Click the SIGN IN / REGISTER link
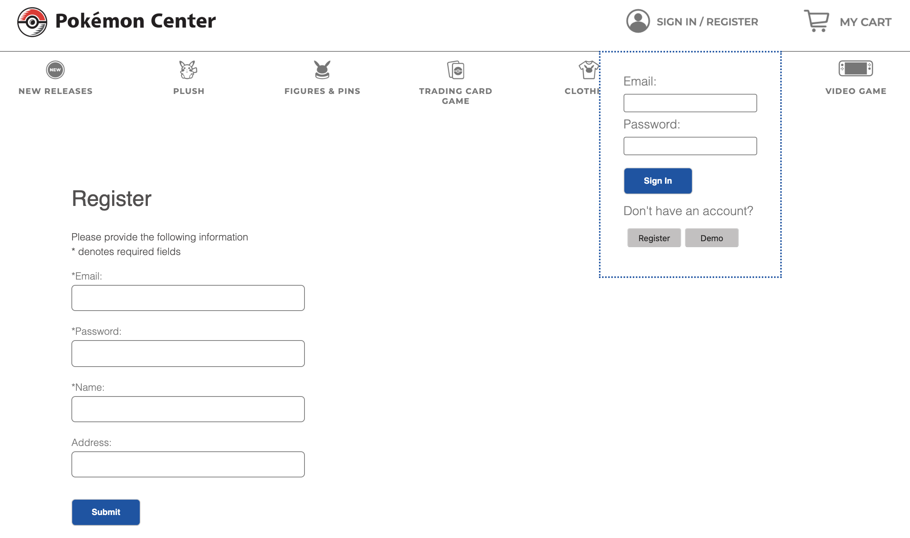Screen dimensions: 910x538 point(707,22)
